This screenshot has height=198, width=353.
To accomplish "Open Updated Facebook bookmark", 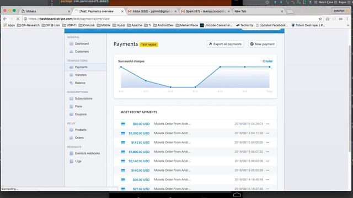I will click(272, 25).
